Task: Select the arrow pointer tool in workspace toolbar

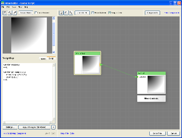Action: point(61,13)
